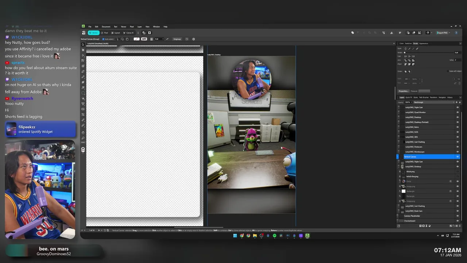
Task: Select solid line stroke style icon
Action: click(x=409, y=49)
